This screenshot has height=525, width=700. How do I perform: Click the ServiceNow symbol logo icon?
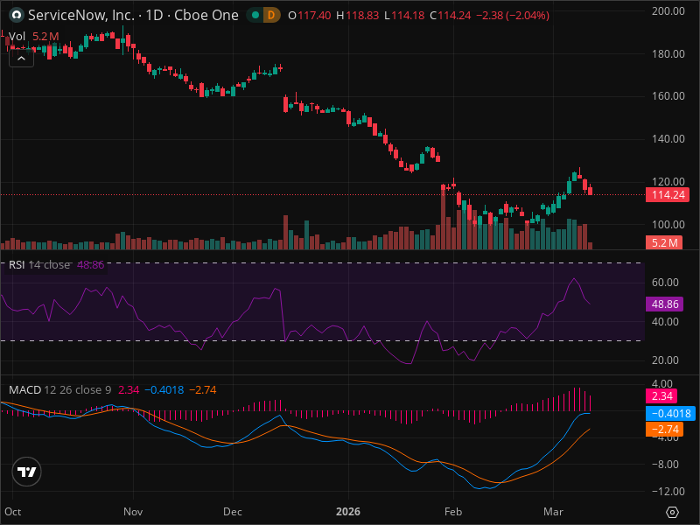click(17, 15)
